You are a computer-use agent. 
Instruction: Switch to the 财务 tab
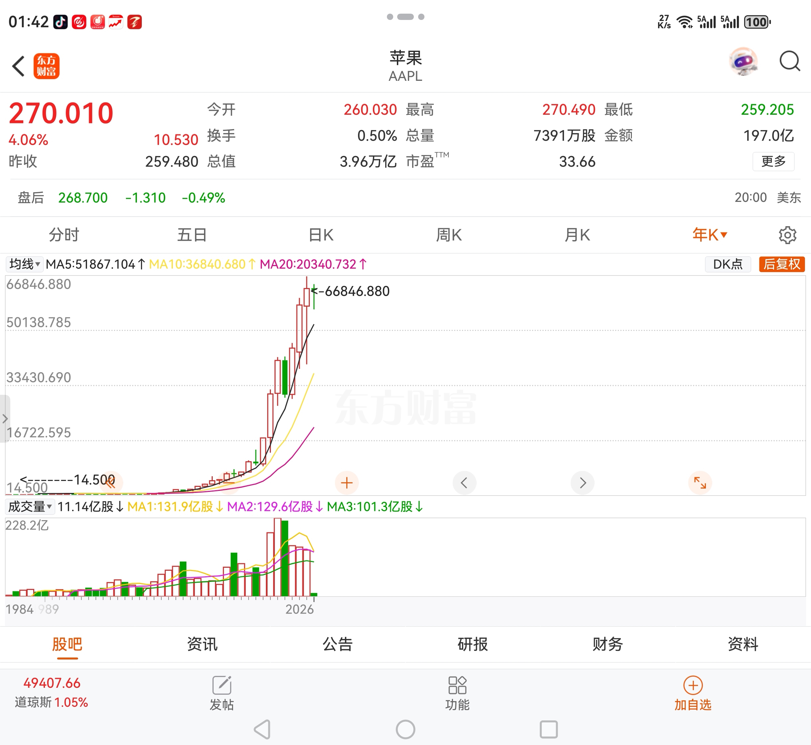click(x=608, y=644)
